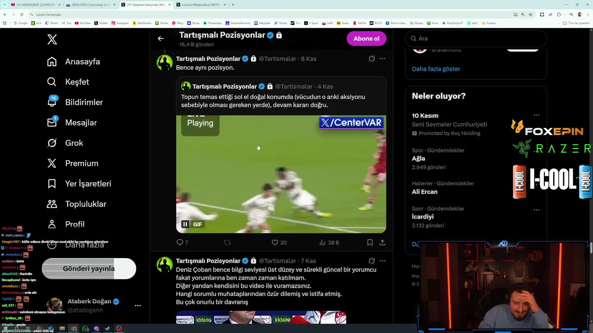This screenshot has width=593, height=333.
Task: Click the Anasayfa house icon
Action: pyautogui.click(x=52, y=62)
